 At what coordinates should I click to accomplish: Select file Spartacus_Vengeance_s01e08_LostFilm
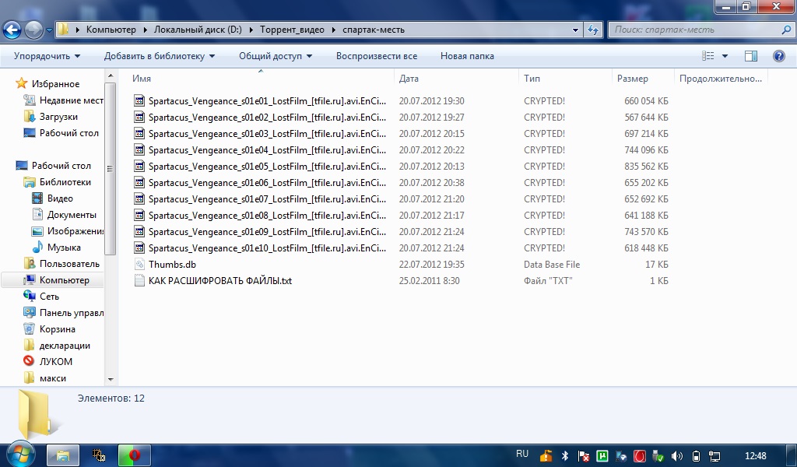267,216
